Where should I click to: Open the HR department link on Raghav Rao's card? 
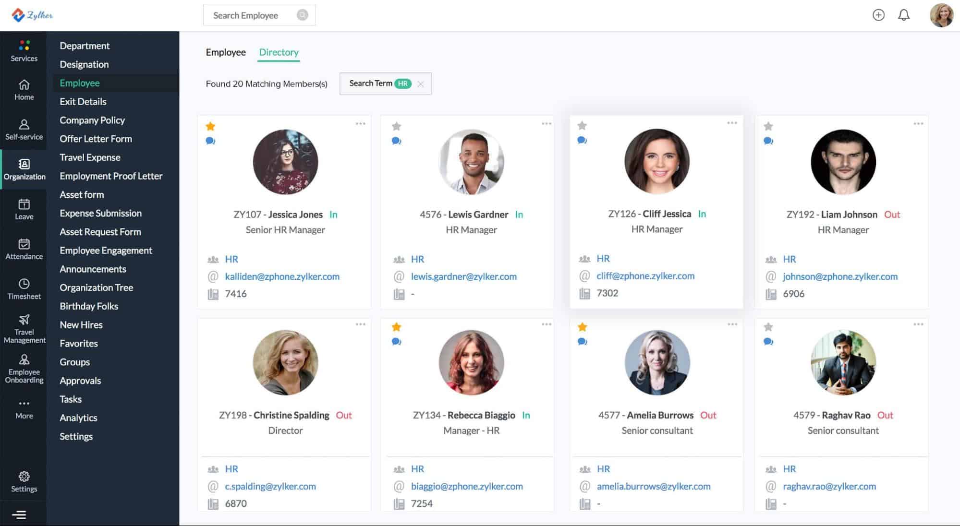(x=788, y=469)
